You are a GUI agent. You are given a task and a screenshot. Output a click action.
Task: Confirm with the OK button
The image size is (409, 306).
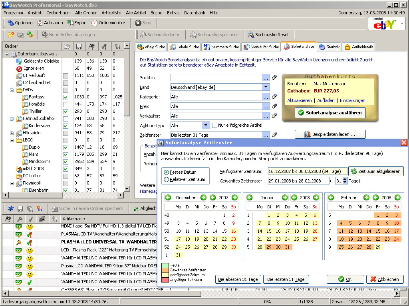tap(345, 279)
